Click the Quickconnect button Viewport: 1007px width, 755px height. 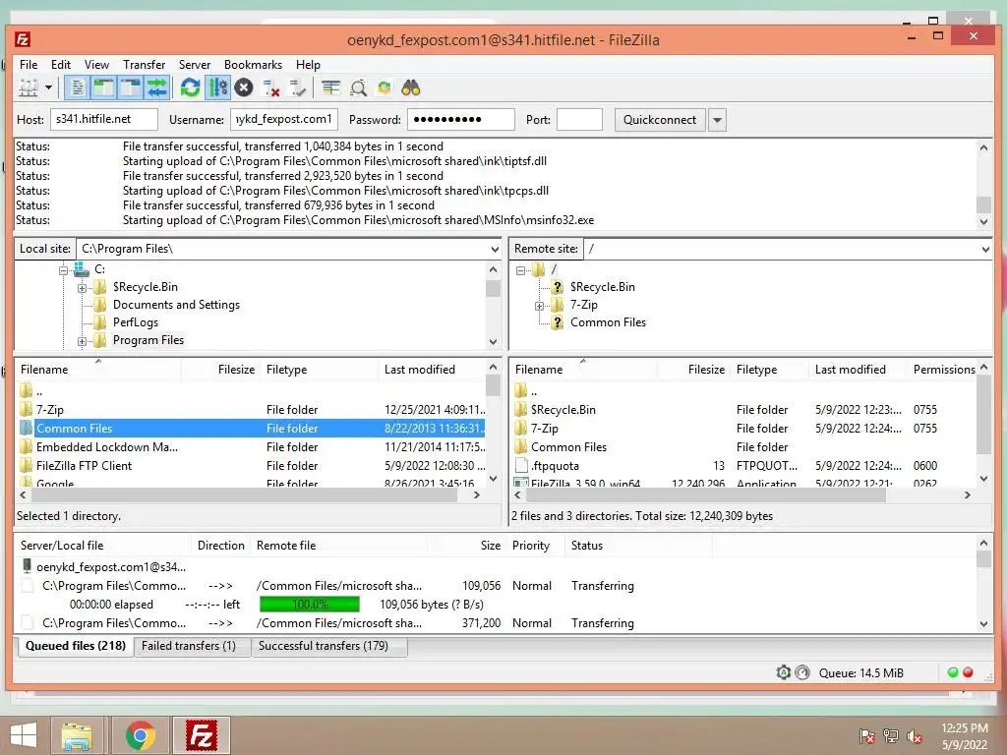tap(660, 120)
